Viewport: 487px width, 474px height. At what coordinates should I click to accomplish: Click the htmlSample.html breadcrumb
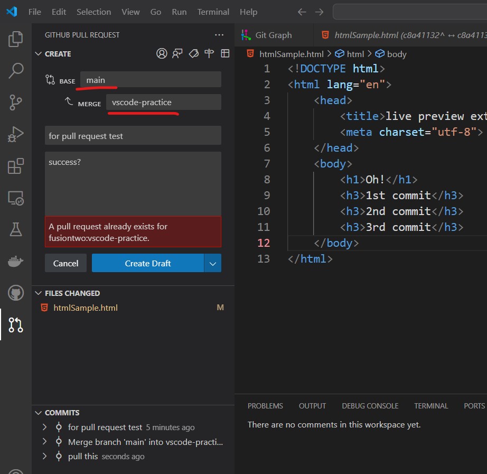coord(292,54)
